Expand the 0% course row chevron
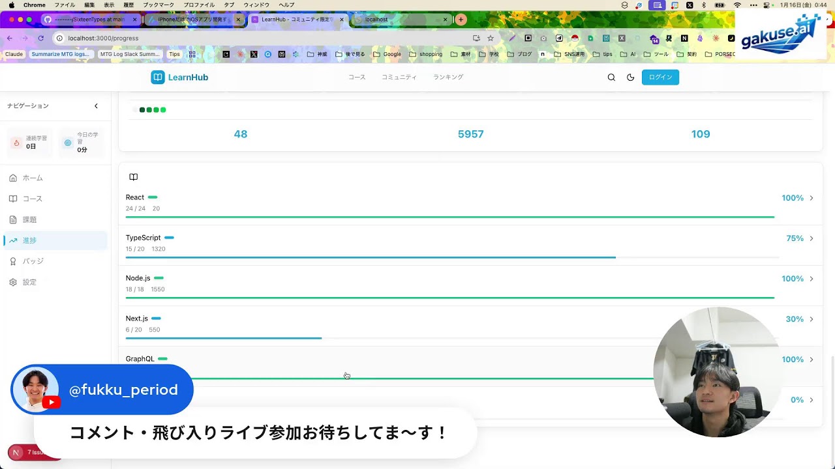This screenshot has width=835, height=469. pyautogui.click(x=812, y=400)
